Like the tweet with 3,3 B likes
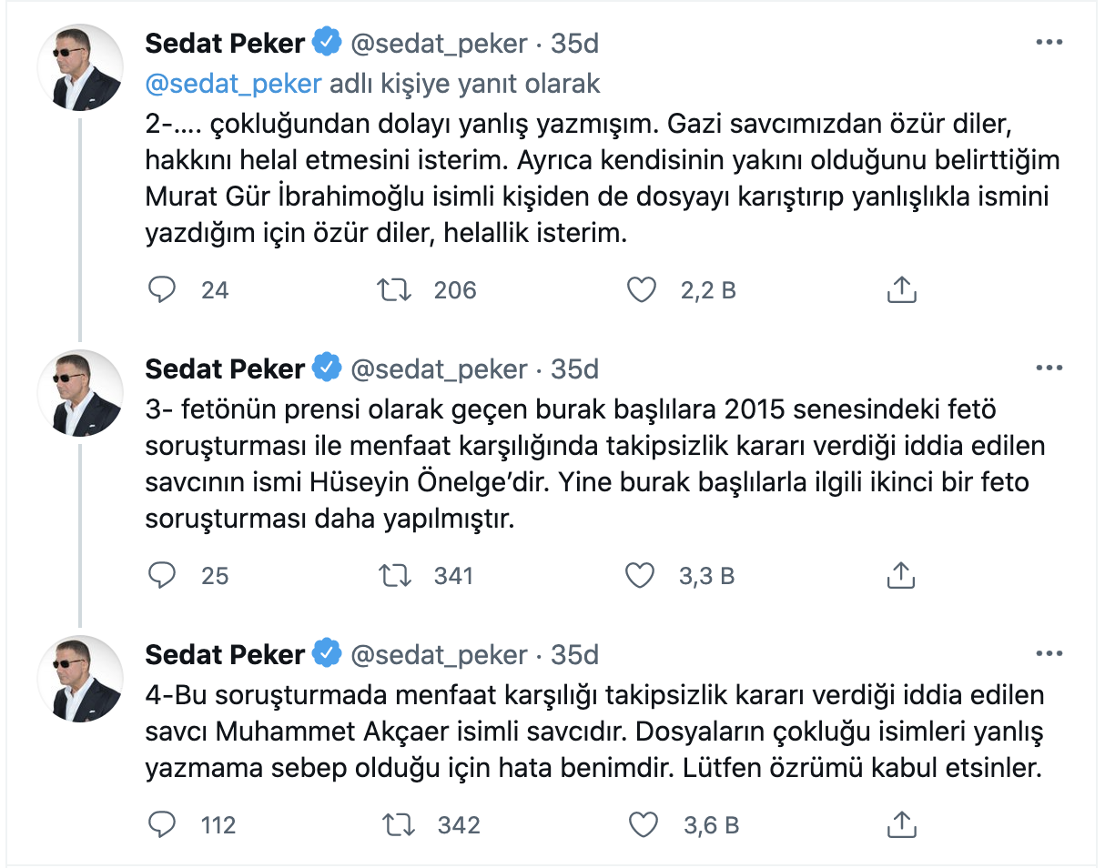 click(x=643, y=575)
